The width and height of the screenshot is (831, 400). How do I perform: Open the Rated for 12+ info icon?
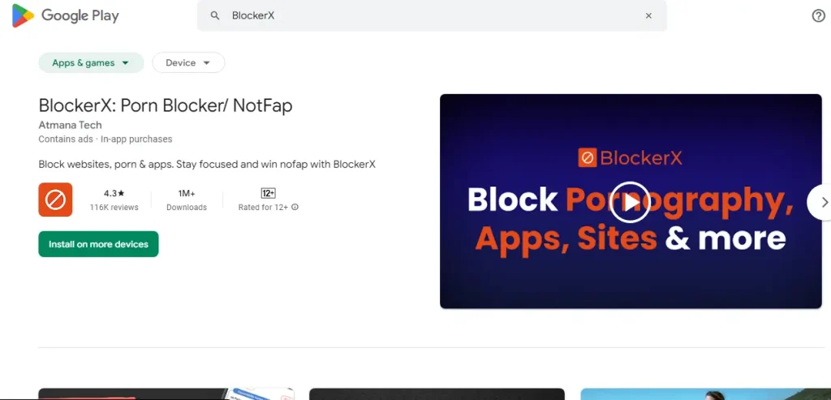[x=295, y=207]
